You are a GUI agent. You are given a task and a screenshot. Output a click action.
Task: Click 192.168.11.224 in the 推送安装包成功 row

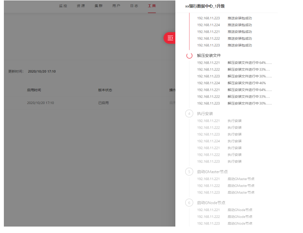tap(208, 25)
